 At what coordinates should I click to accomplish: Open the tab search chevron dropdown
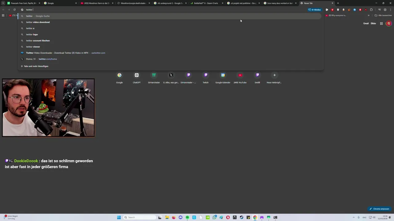2,3
